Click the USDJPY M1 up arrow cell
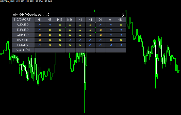 pyautogui.click(x=40, y=45)
